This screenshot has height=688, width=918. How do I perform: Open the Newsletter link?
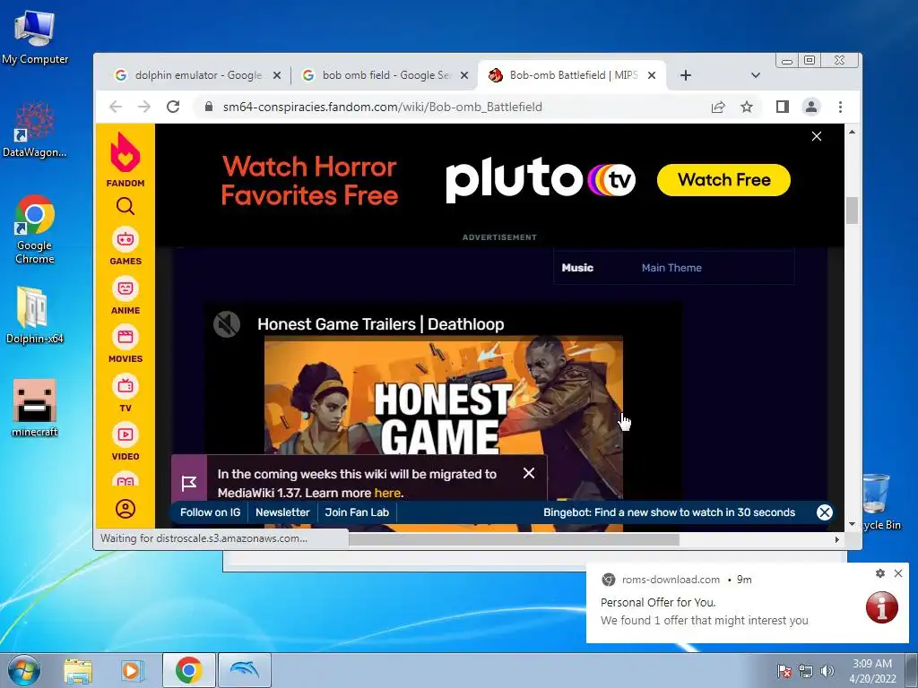click(x=282, y=512)
